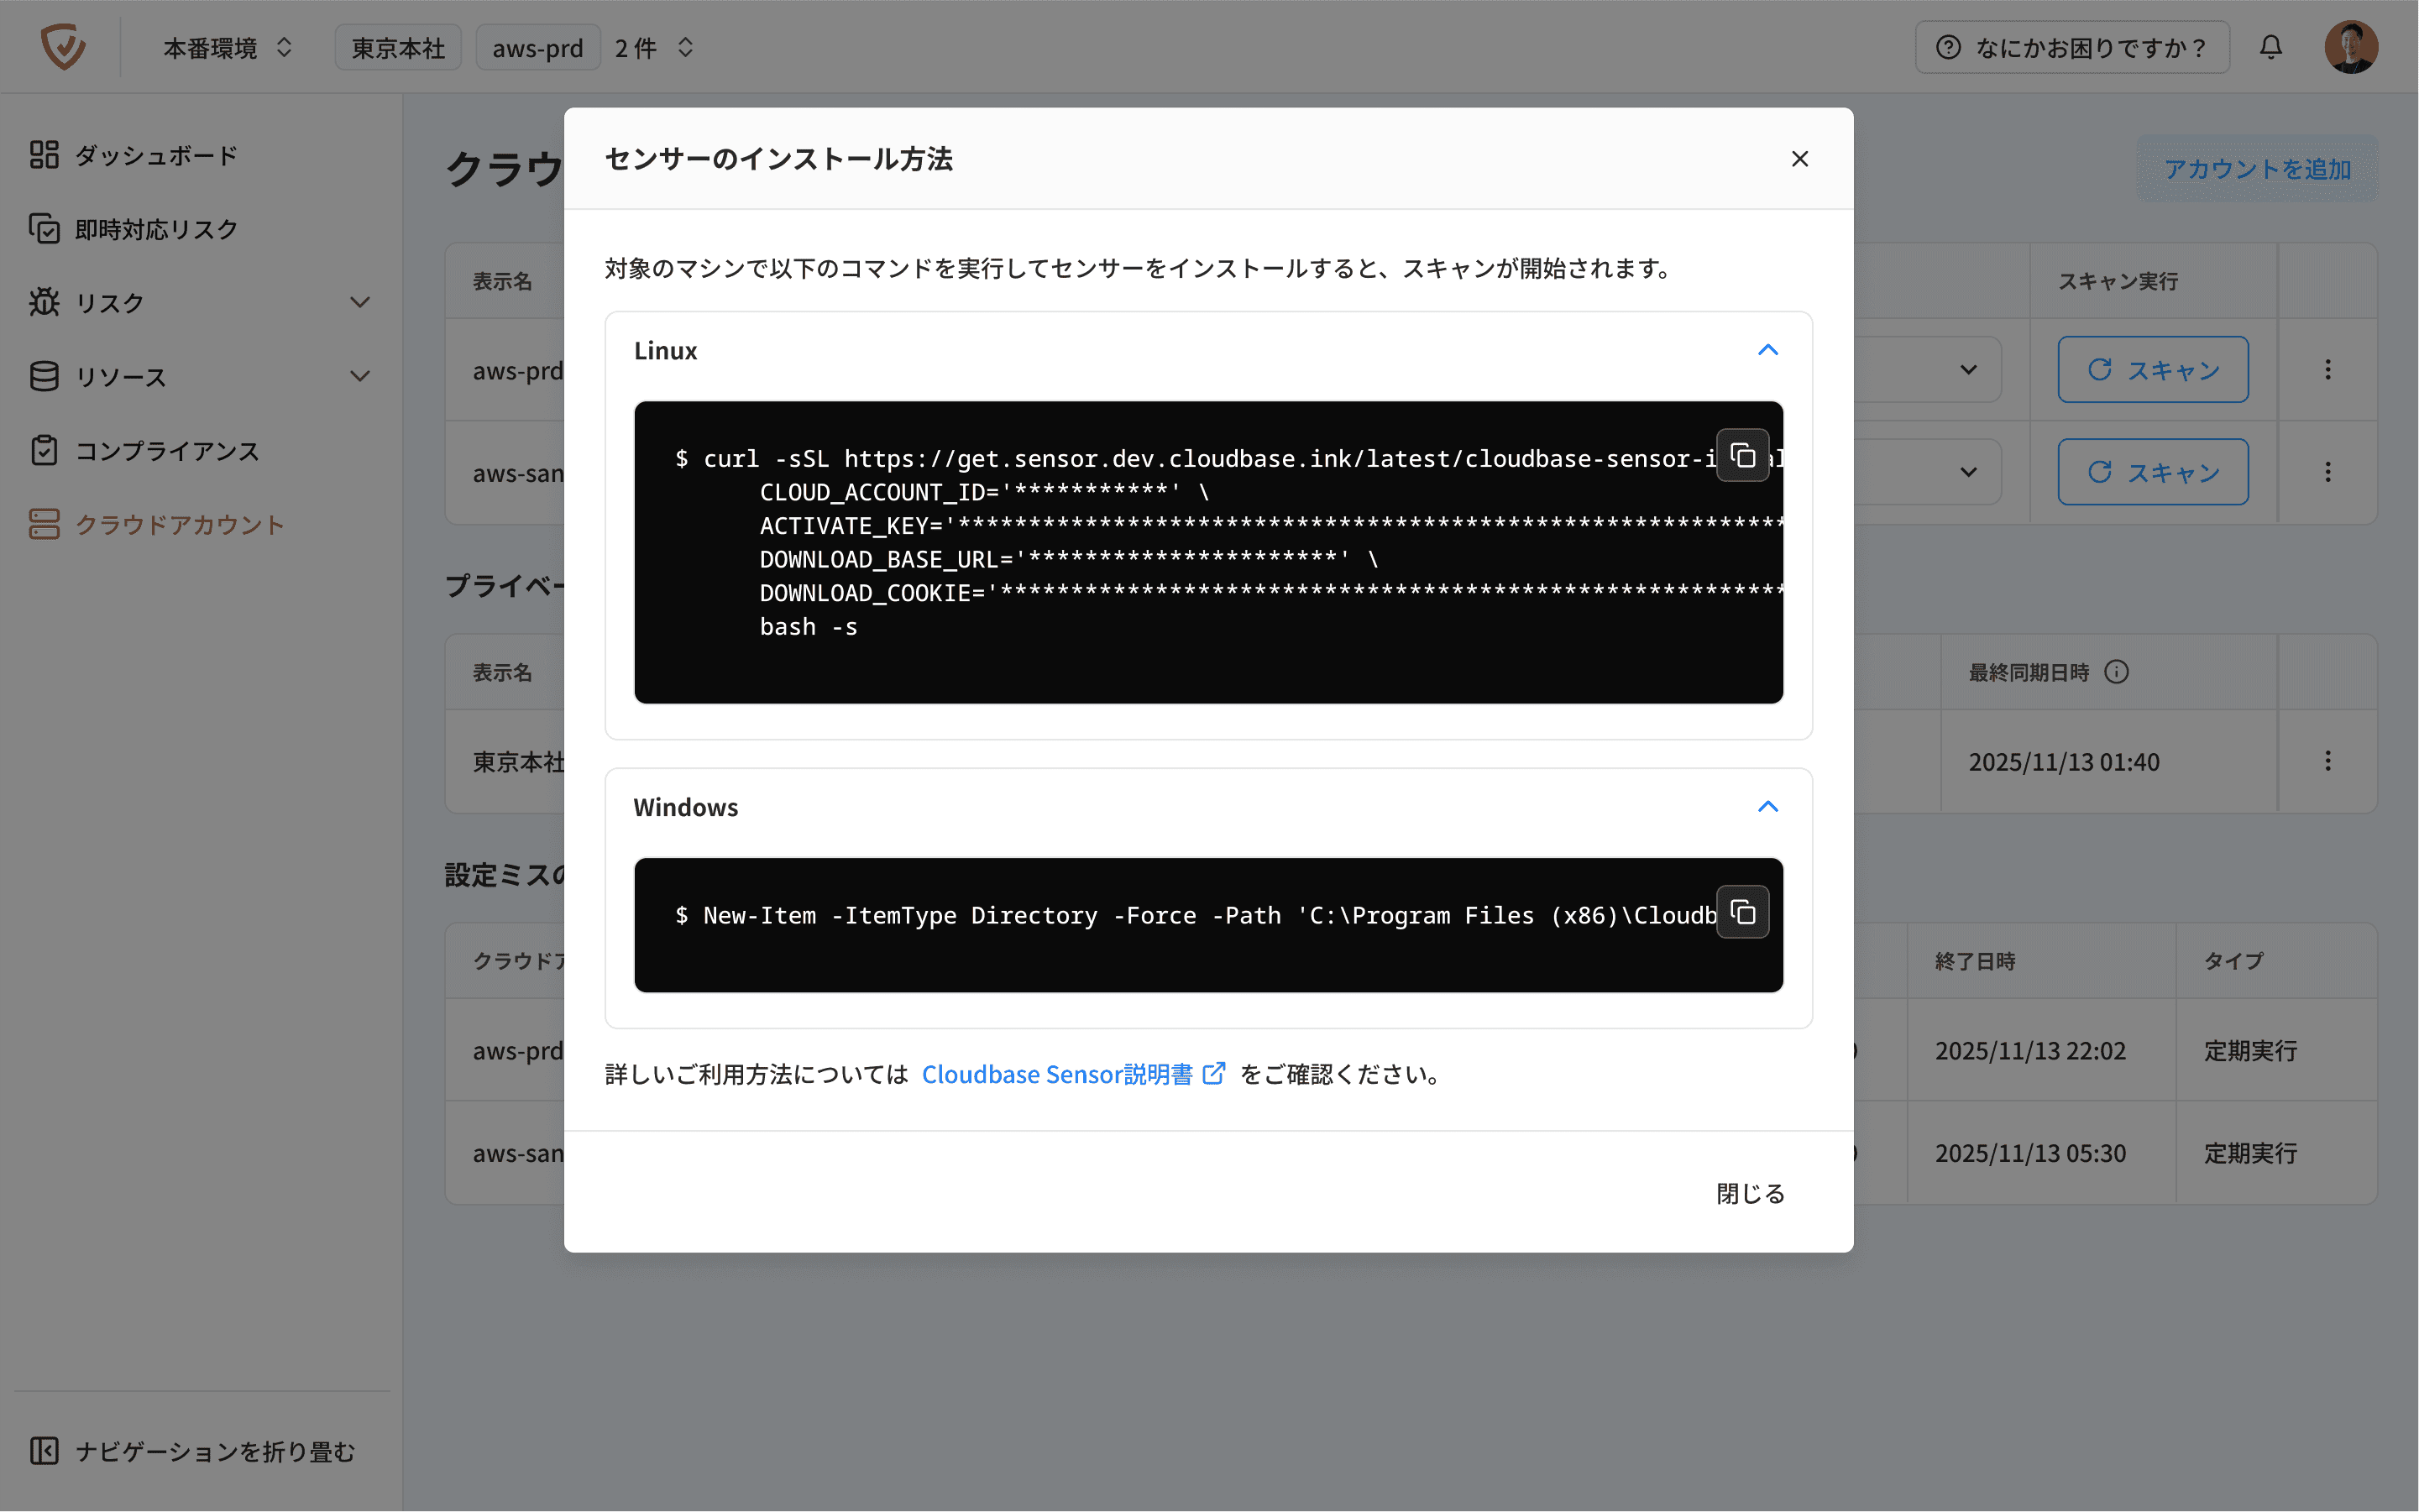This screenshot has height=1512, width=2419.
Task: Click なにかお困りですか？ help button
Action: (2072, 48)
